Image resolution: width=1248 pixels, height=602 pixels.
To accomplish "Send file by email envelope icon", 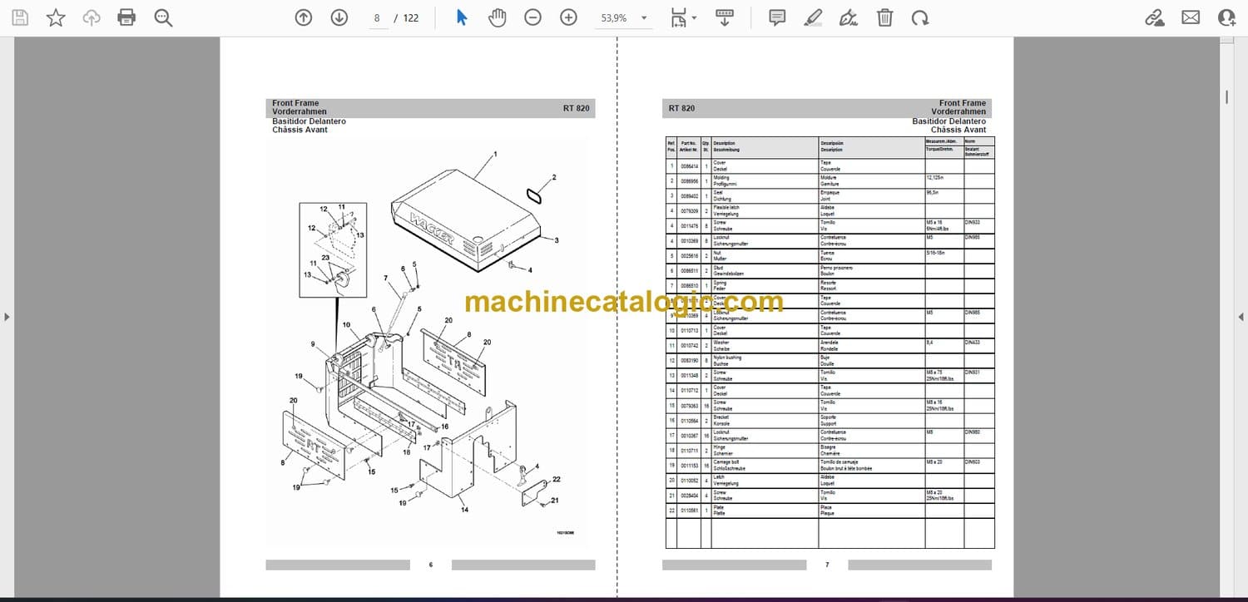I will tap(1191, 17).
